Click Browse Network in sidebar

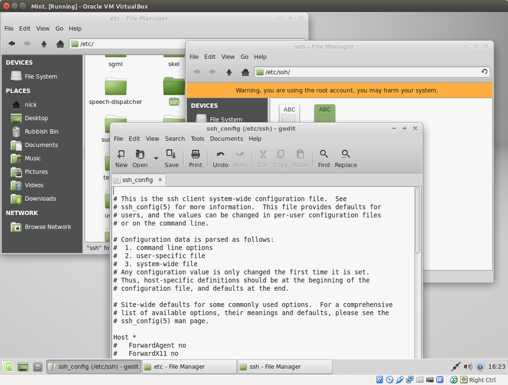tap(48, 227)
